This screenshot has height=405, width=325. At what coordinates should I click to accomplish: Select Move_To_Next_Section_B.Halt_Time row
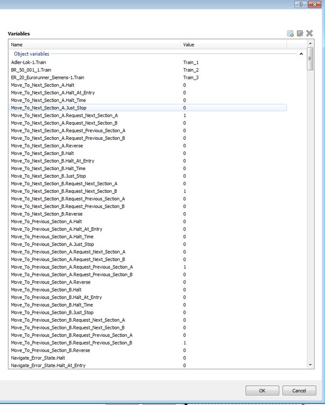tap(148, 168)
